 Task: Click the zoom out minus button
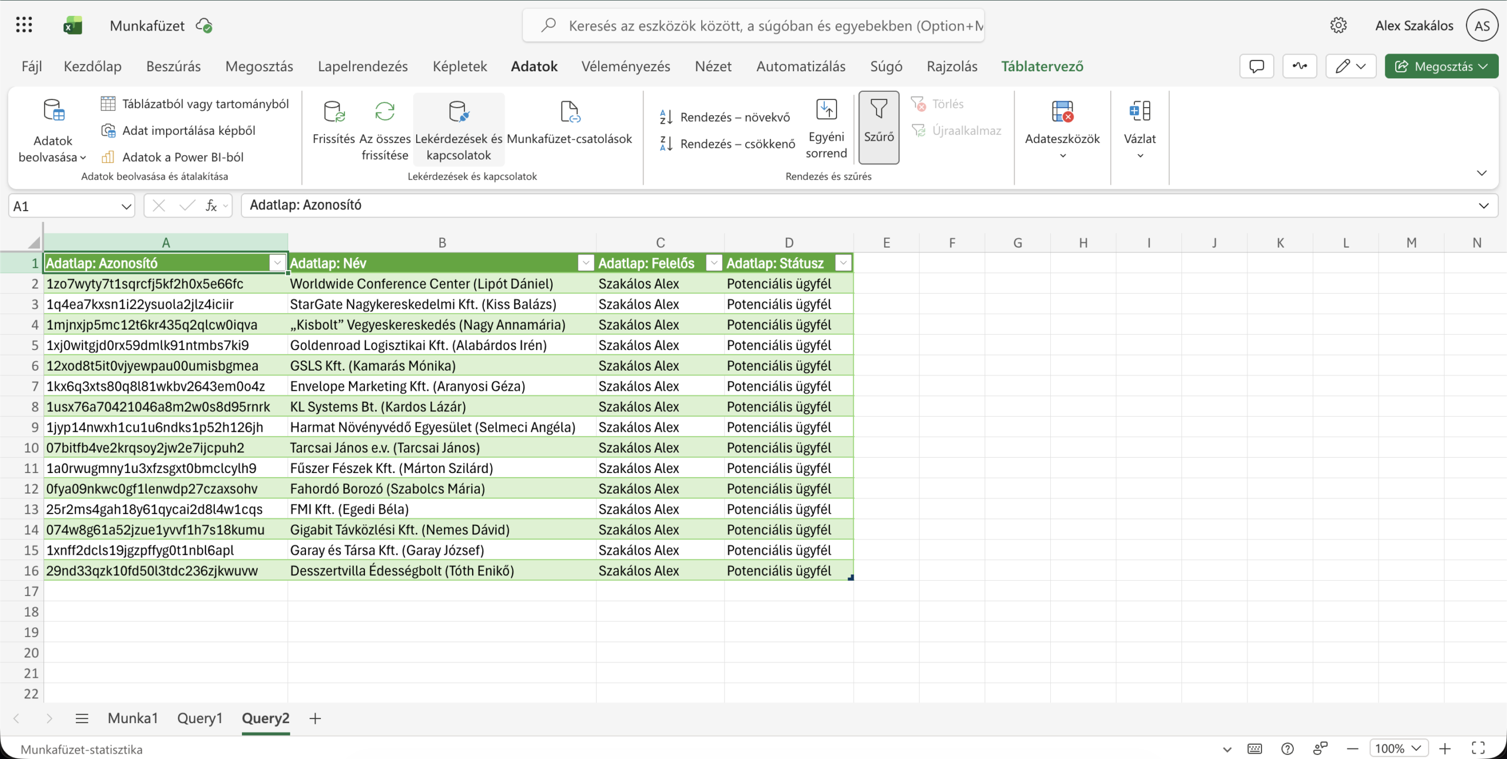pos(1352,748)
